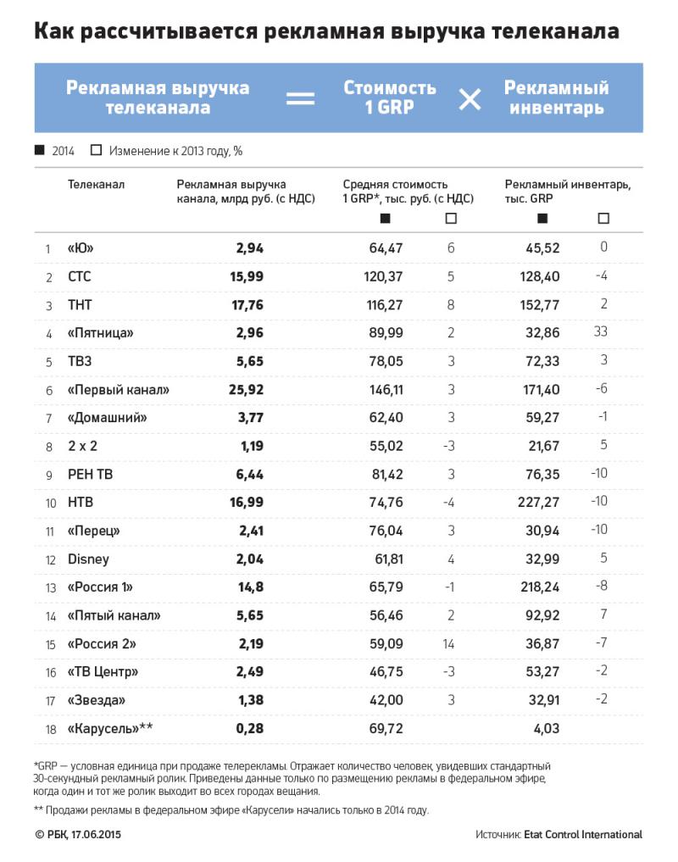The image size is (678, 862).
Task: Click black square under Средняя стоимость column
Action: (x=385, y=218)
